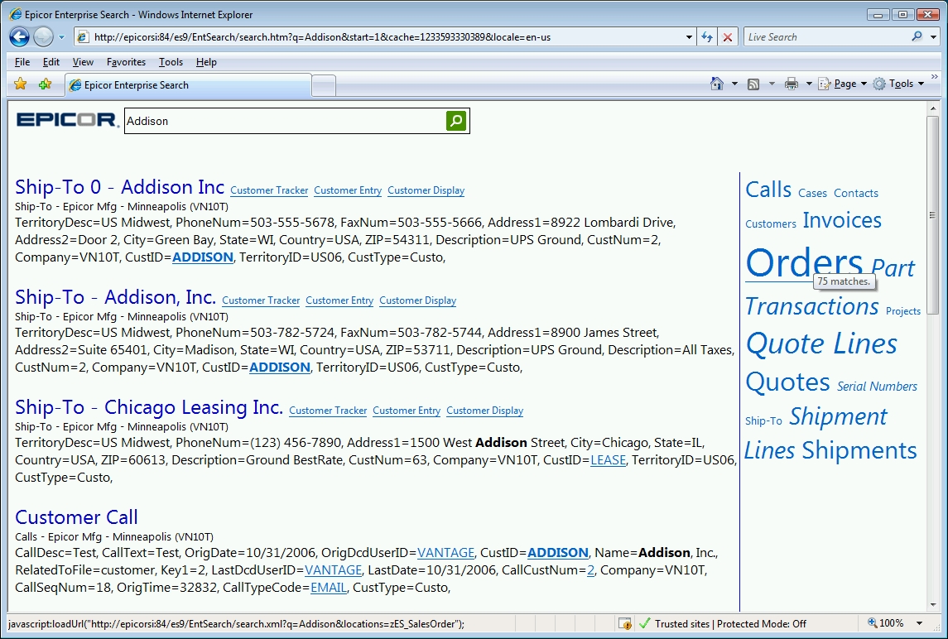The height and width of the screenshot is (639, 948).
Task: Open the Tools toolbar dropdown
Action: point(899,84)
